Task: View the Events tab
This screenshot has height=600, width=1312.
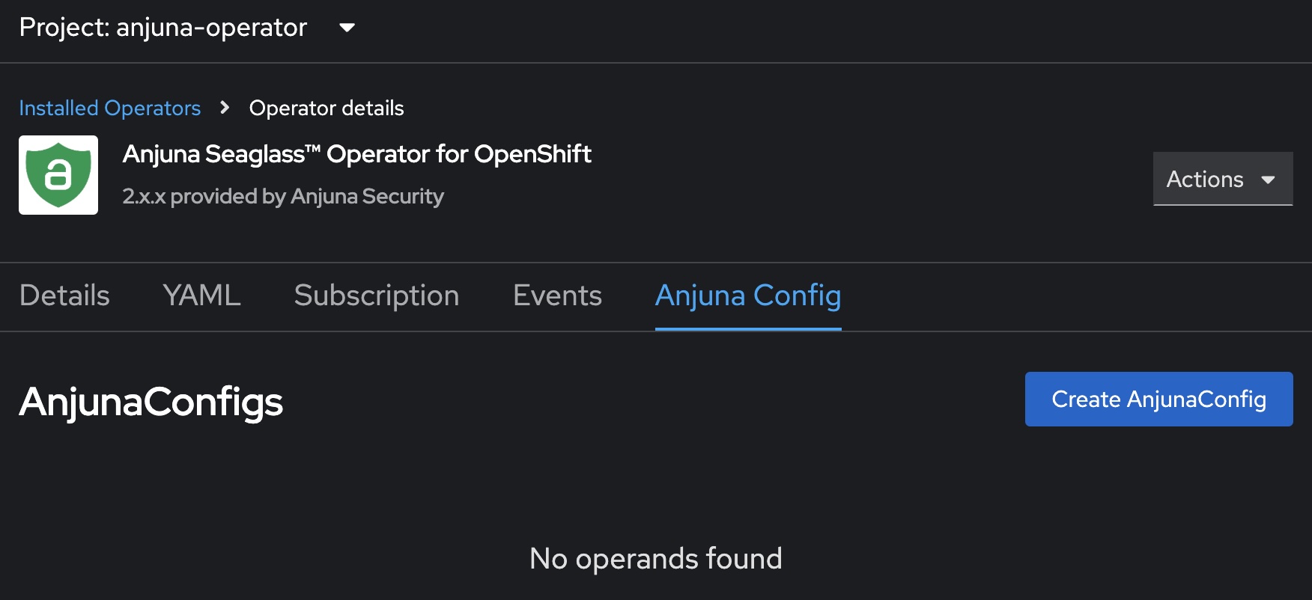Action: point(556,296)
